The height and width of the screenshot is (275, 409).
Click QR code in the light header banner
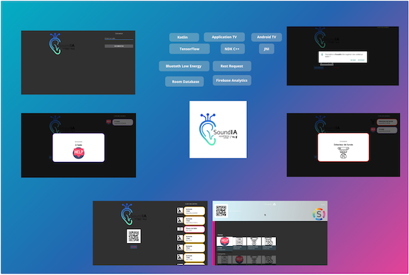(221, 211)
